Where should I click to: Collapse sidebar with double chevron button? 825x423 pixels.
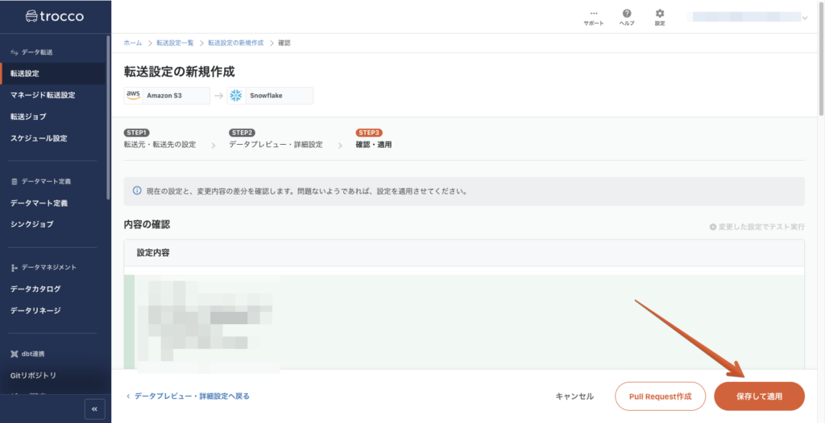(x=95, y=409)
